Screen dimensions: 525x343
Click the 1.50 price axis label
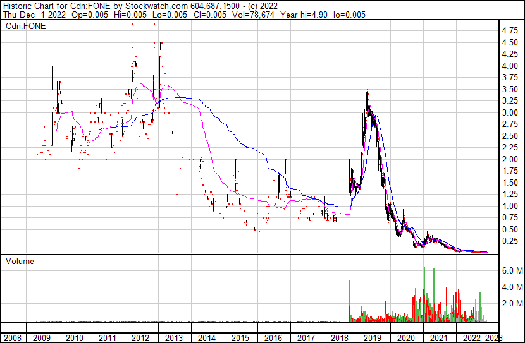pos(510,183)
